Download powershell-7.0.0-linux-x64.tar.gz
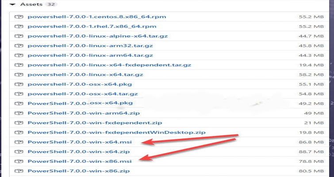The height and width of the screenshot is (177, 334). pyautogui.click(x=85, y=75)
